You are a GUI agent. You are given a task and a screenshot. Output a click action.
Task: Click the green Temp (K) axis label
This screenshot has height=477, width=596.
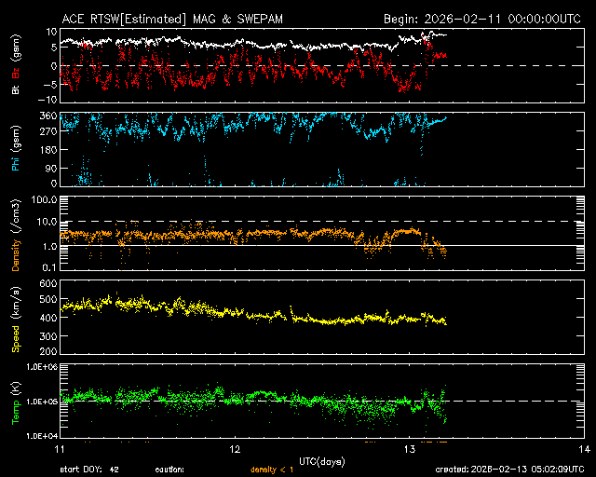(x=16, y=402)
